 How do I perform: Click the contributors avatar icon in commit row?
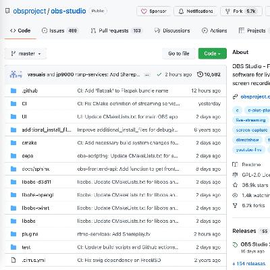tap(16, 74)
